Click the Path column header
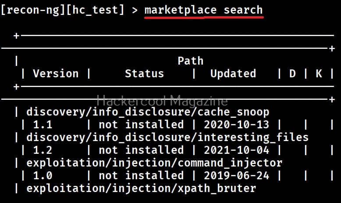This screenshot has height=203, width=341. pyautogui.click(x=190, y=61)
